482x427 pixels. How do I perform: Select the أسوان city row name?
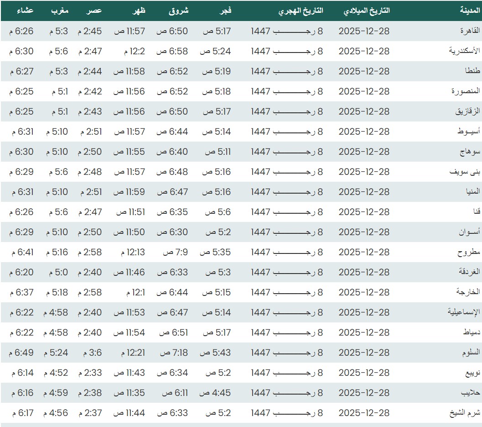coord(469,232)
